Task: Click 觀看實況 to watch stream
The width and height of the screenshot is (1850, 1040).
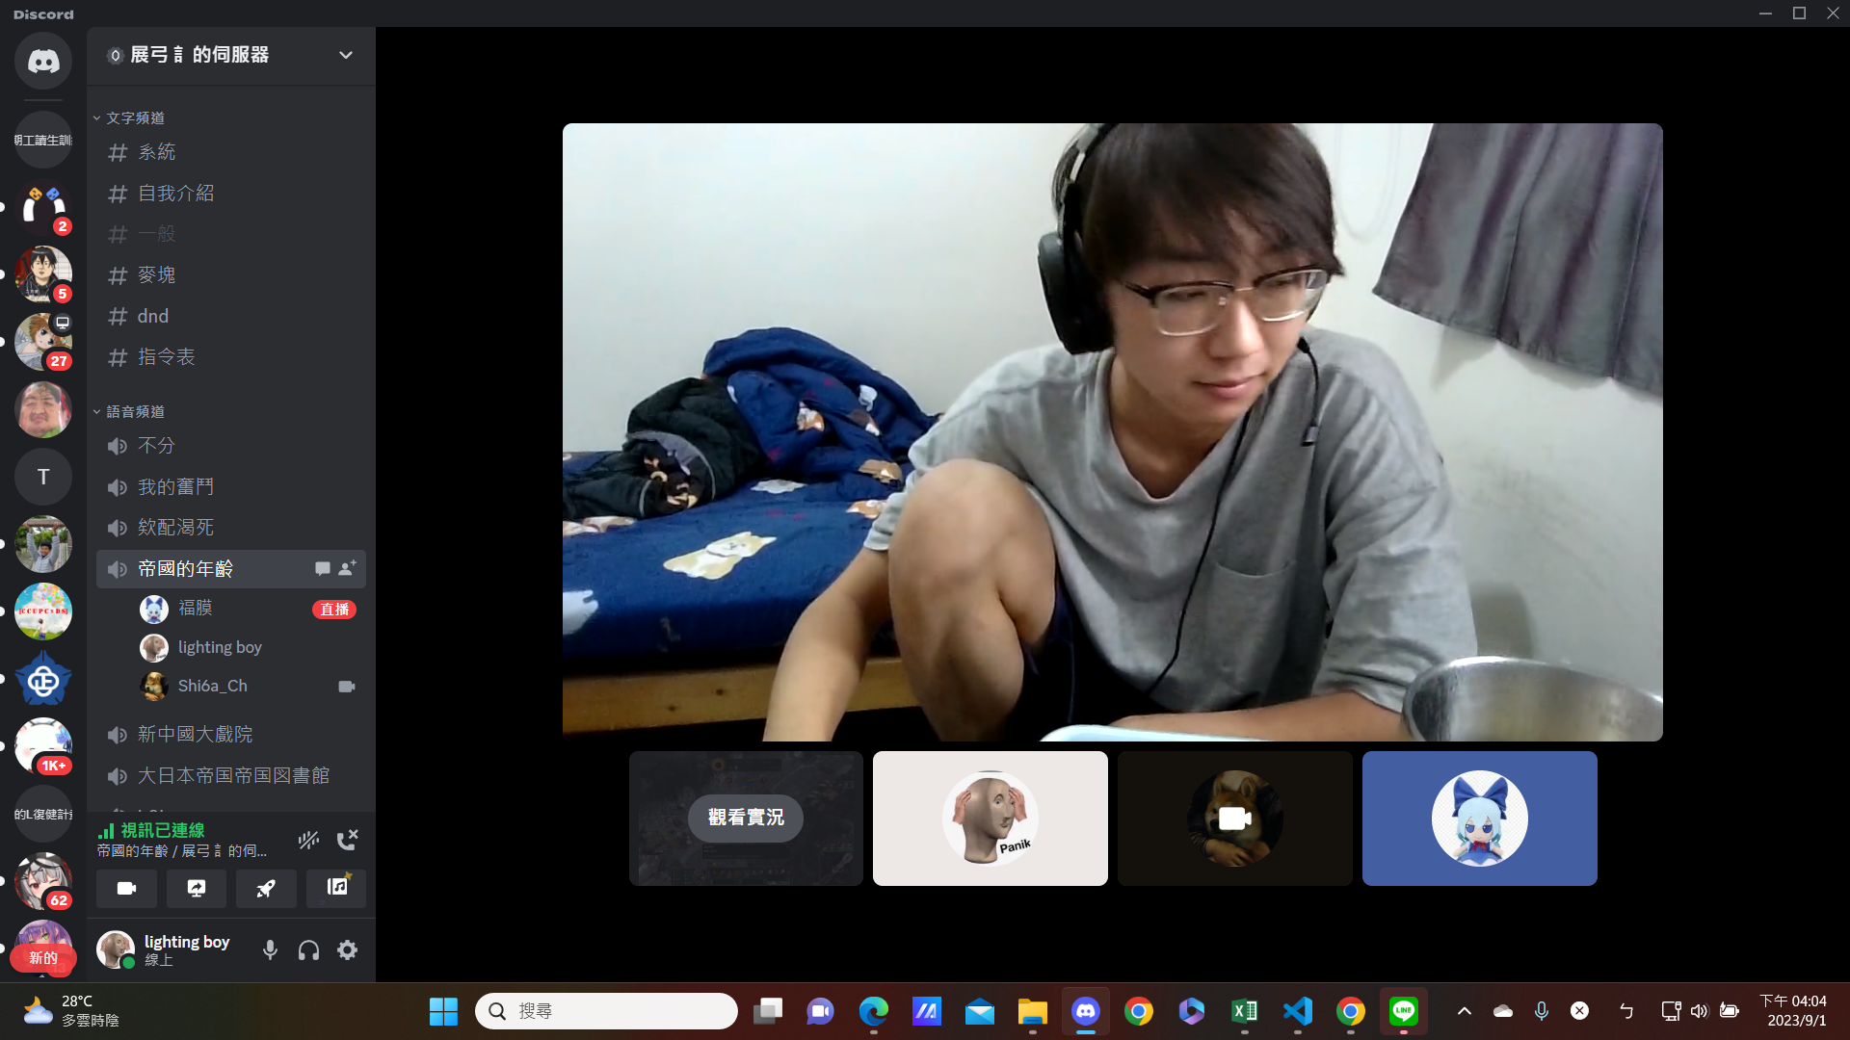Action: pos(746,818)
